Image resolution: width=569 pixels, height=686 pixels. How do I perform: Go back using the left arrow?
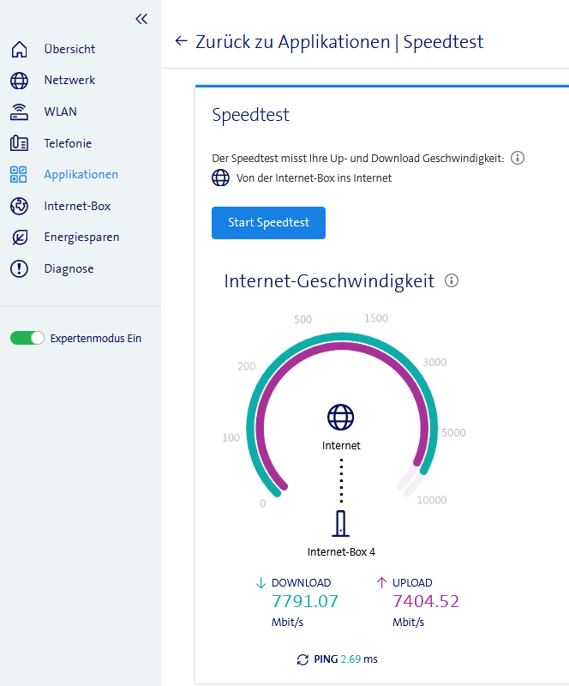[181, 41]
